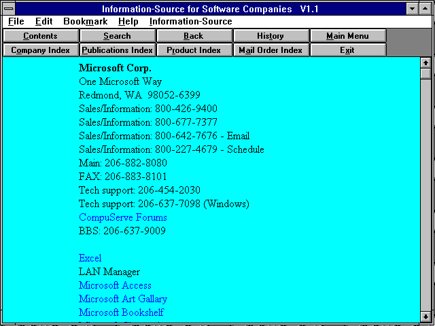Open the Bookmark menu
The width and height of the screenshot is (435, 326).
85,21
